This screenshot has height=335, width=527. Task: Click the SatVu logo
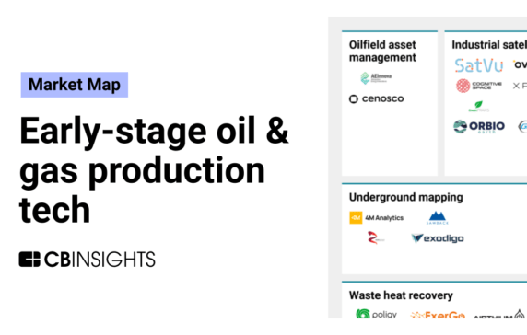478,65
